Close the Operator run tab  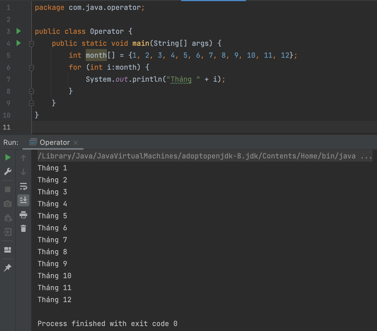74,142
